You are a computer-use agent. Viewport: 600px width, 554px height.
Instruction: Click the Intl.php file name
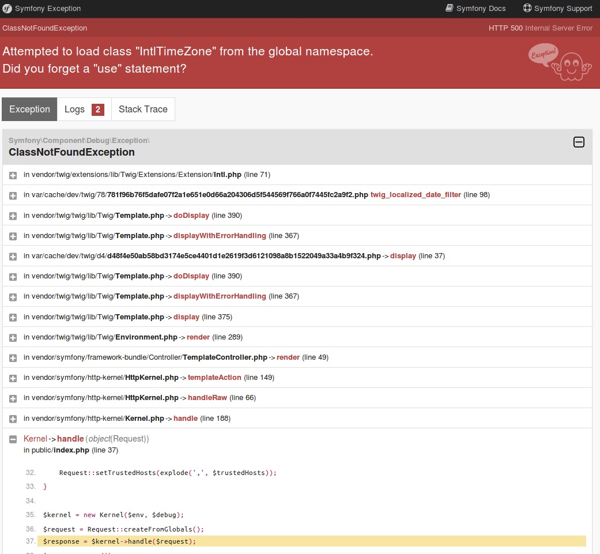click(x=227, y=175)
